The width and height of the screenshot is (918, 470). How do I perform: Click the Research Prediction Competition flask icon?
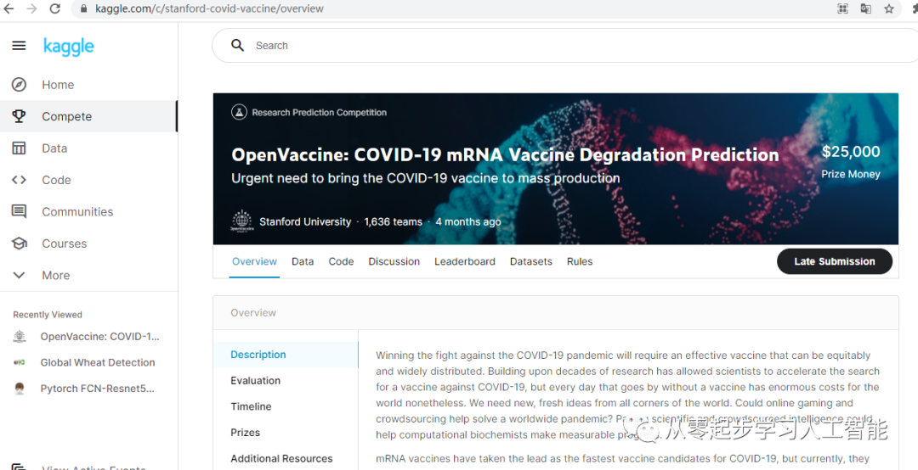click(239, 112)
